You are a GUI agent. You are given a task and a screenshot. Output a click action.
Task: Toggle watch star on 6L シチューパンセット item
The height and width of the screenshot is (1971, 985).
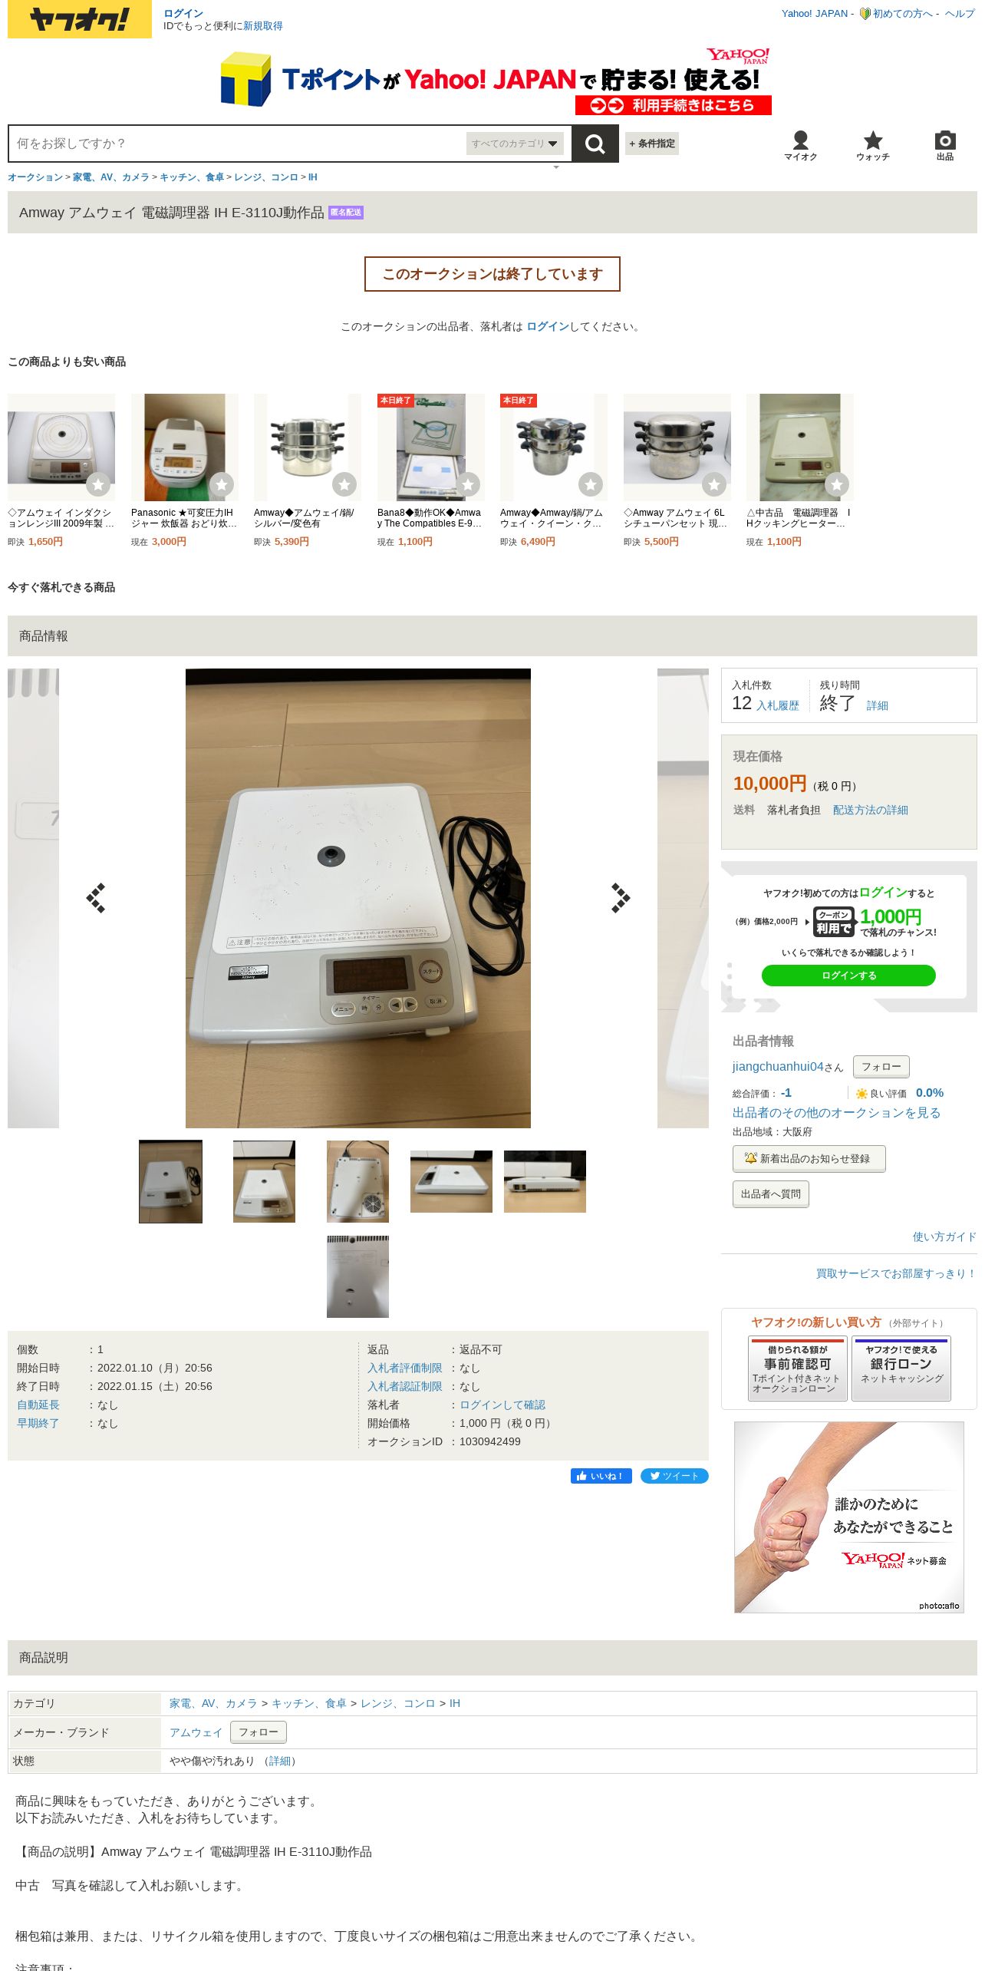coord(714,484)
